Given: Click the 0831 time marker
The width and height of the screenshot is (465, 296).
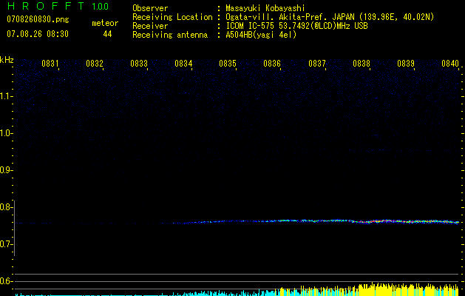Looking at the screenshot, I should [x=50, y=64].
